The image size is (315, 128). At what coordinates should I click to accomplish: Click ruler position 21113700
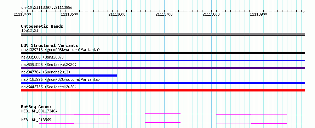pyautogui.click(x=164, y=14)
